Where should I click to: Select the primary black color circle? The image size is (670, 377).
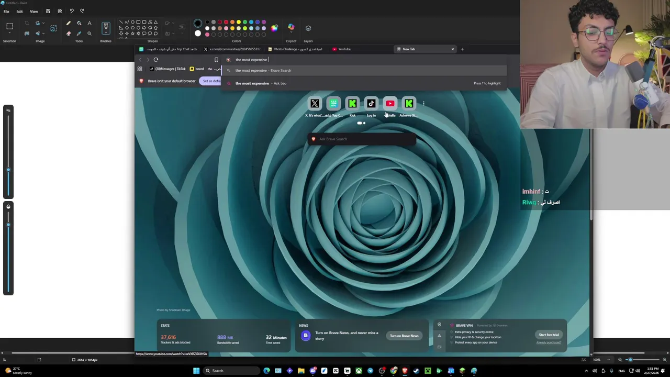tap(197, 24)
